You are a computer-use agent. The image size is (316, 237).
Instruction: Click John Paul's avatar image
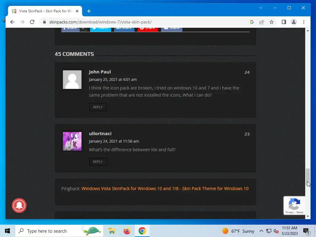[72, 80]
